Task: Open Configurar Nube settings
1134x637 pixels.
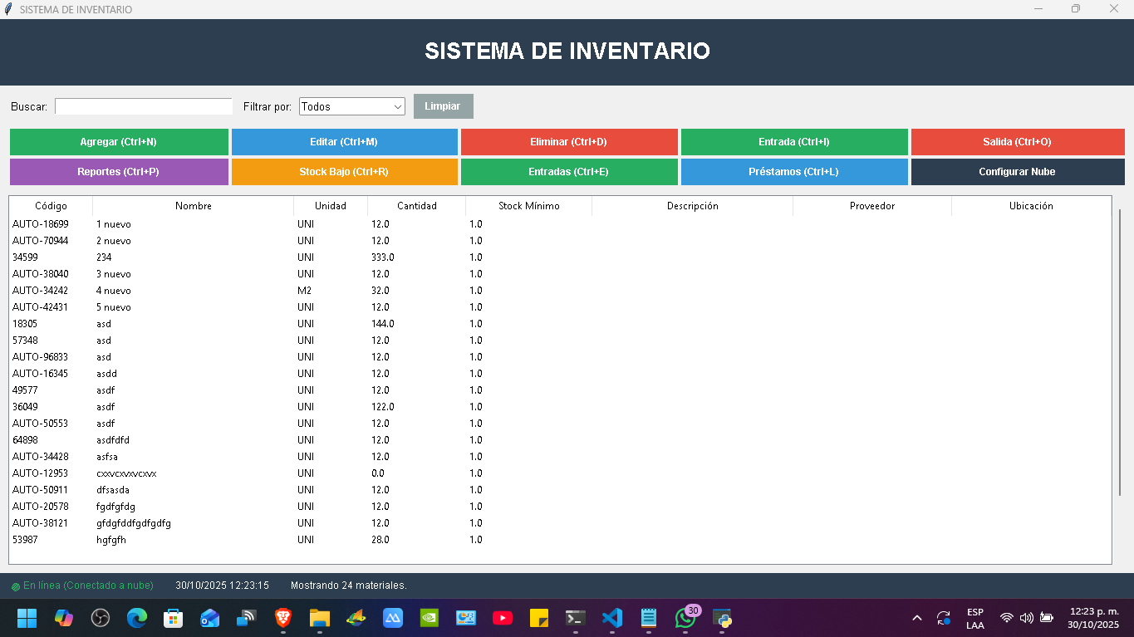Action: click(1019, 172)
